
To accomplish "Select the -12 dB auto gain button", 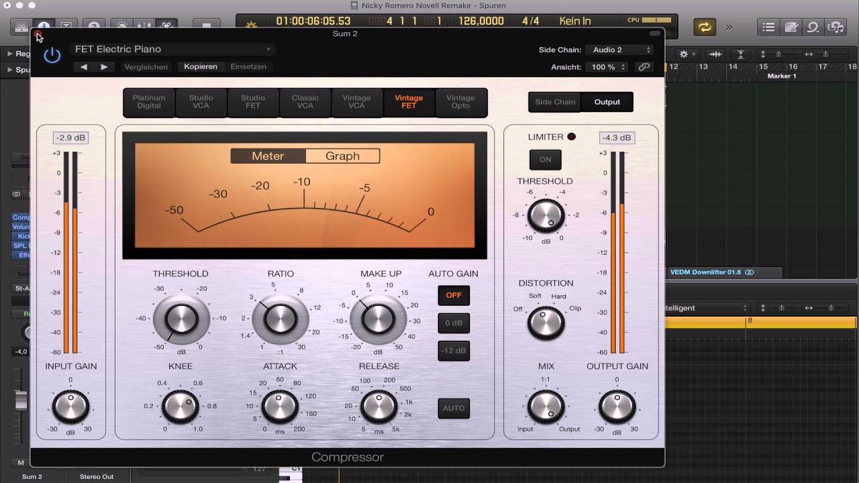I will [x=454, y=351].
